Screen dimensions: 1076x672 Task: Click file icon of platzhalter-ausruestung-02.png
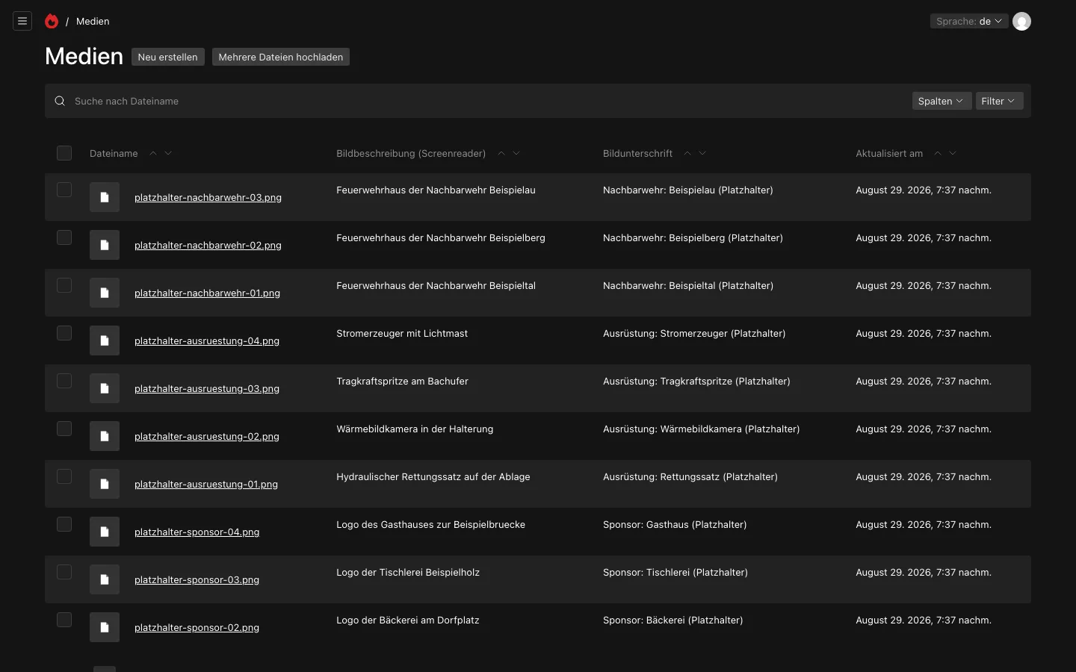point(105,436)
